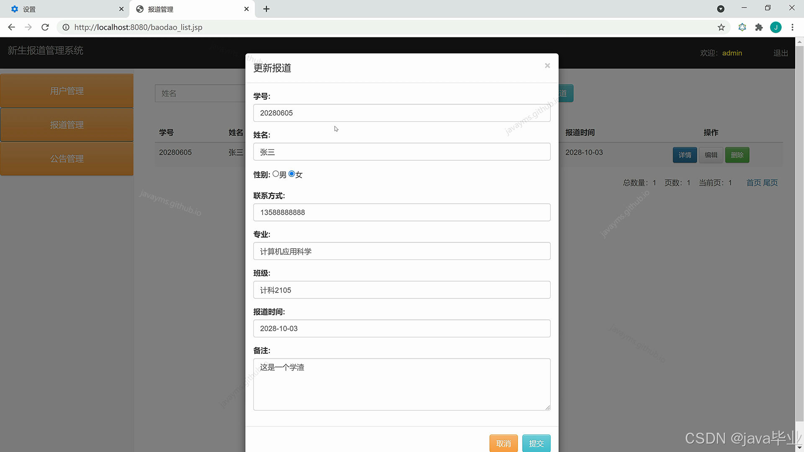Click the browser forward arrow
This screenshot has height=452, width=804.
[x=28, y=27]
